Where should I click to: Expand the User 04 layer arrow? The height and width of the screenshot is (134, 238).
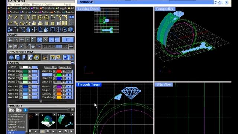tap(55, 82)
